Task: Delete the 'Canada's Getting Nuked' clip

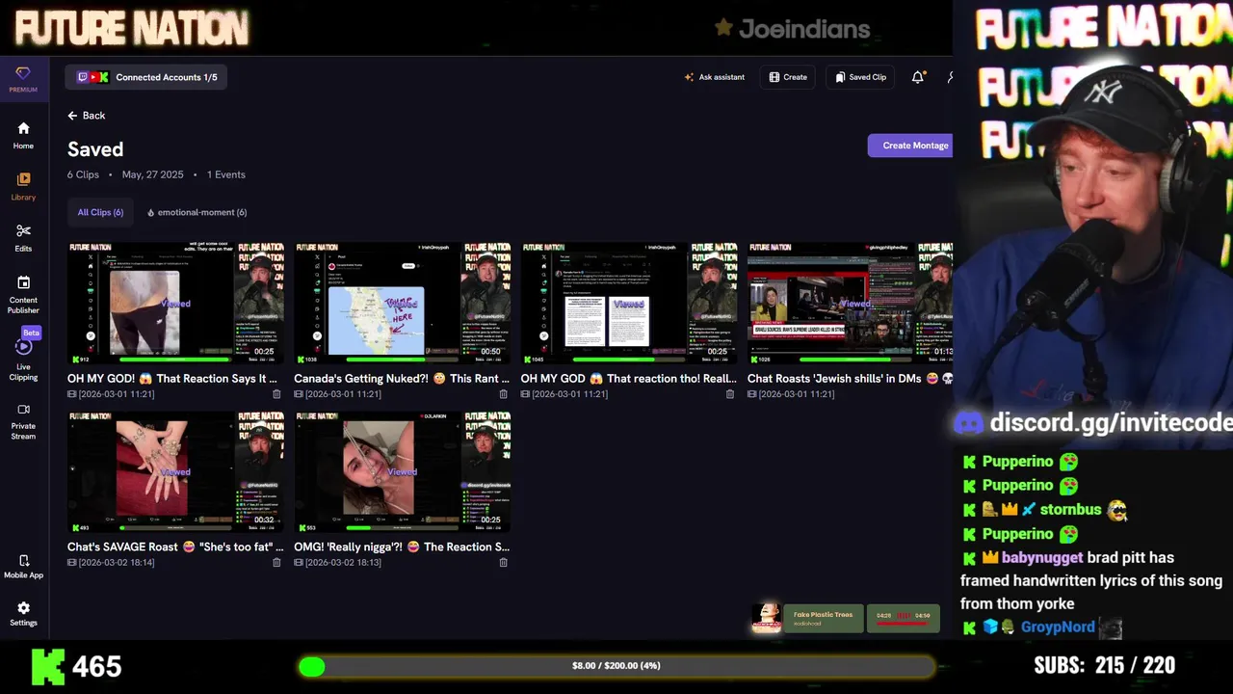Action: tap(503, 394)
